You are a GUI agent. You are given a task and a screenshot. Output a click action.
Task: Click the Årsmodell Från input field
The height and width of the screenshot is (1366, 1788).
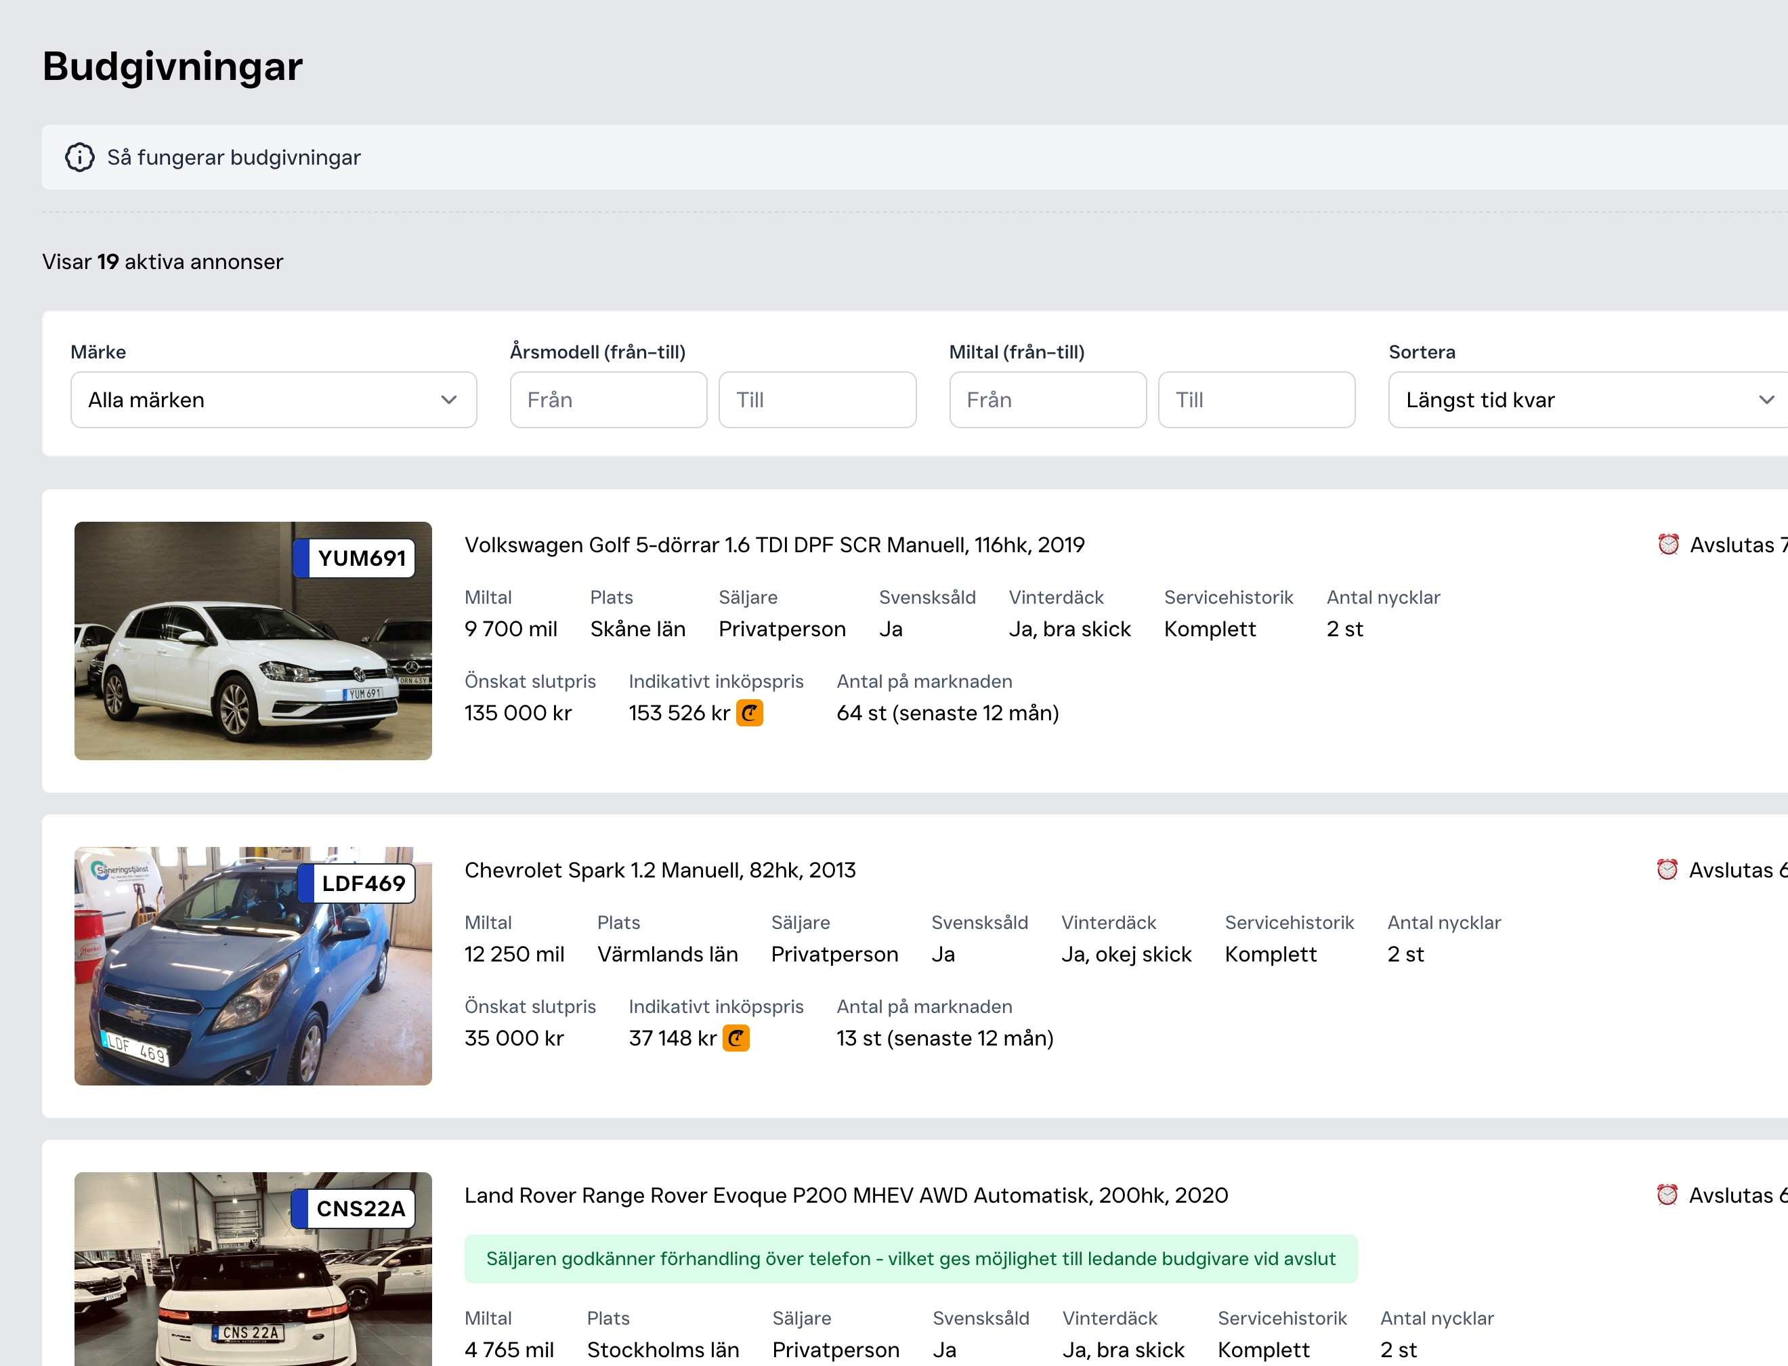[x=608, y=400]
